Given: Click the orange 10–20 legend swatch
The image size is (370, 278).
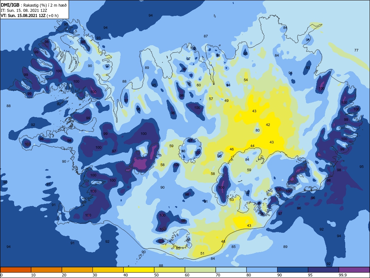Looking at the screenshot, I should click(47, 270).
